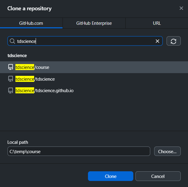Switch to the URL tab

(x=157, y=23)
